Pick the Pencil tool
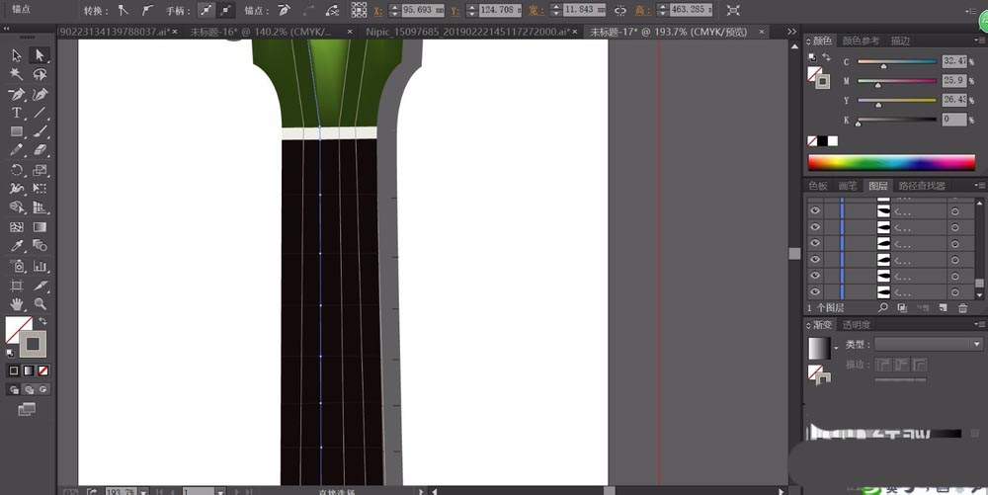The width and height of the screenshot is (988, 495). coord(17,150)
